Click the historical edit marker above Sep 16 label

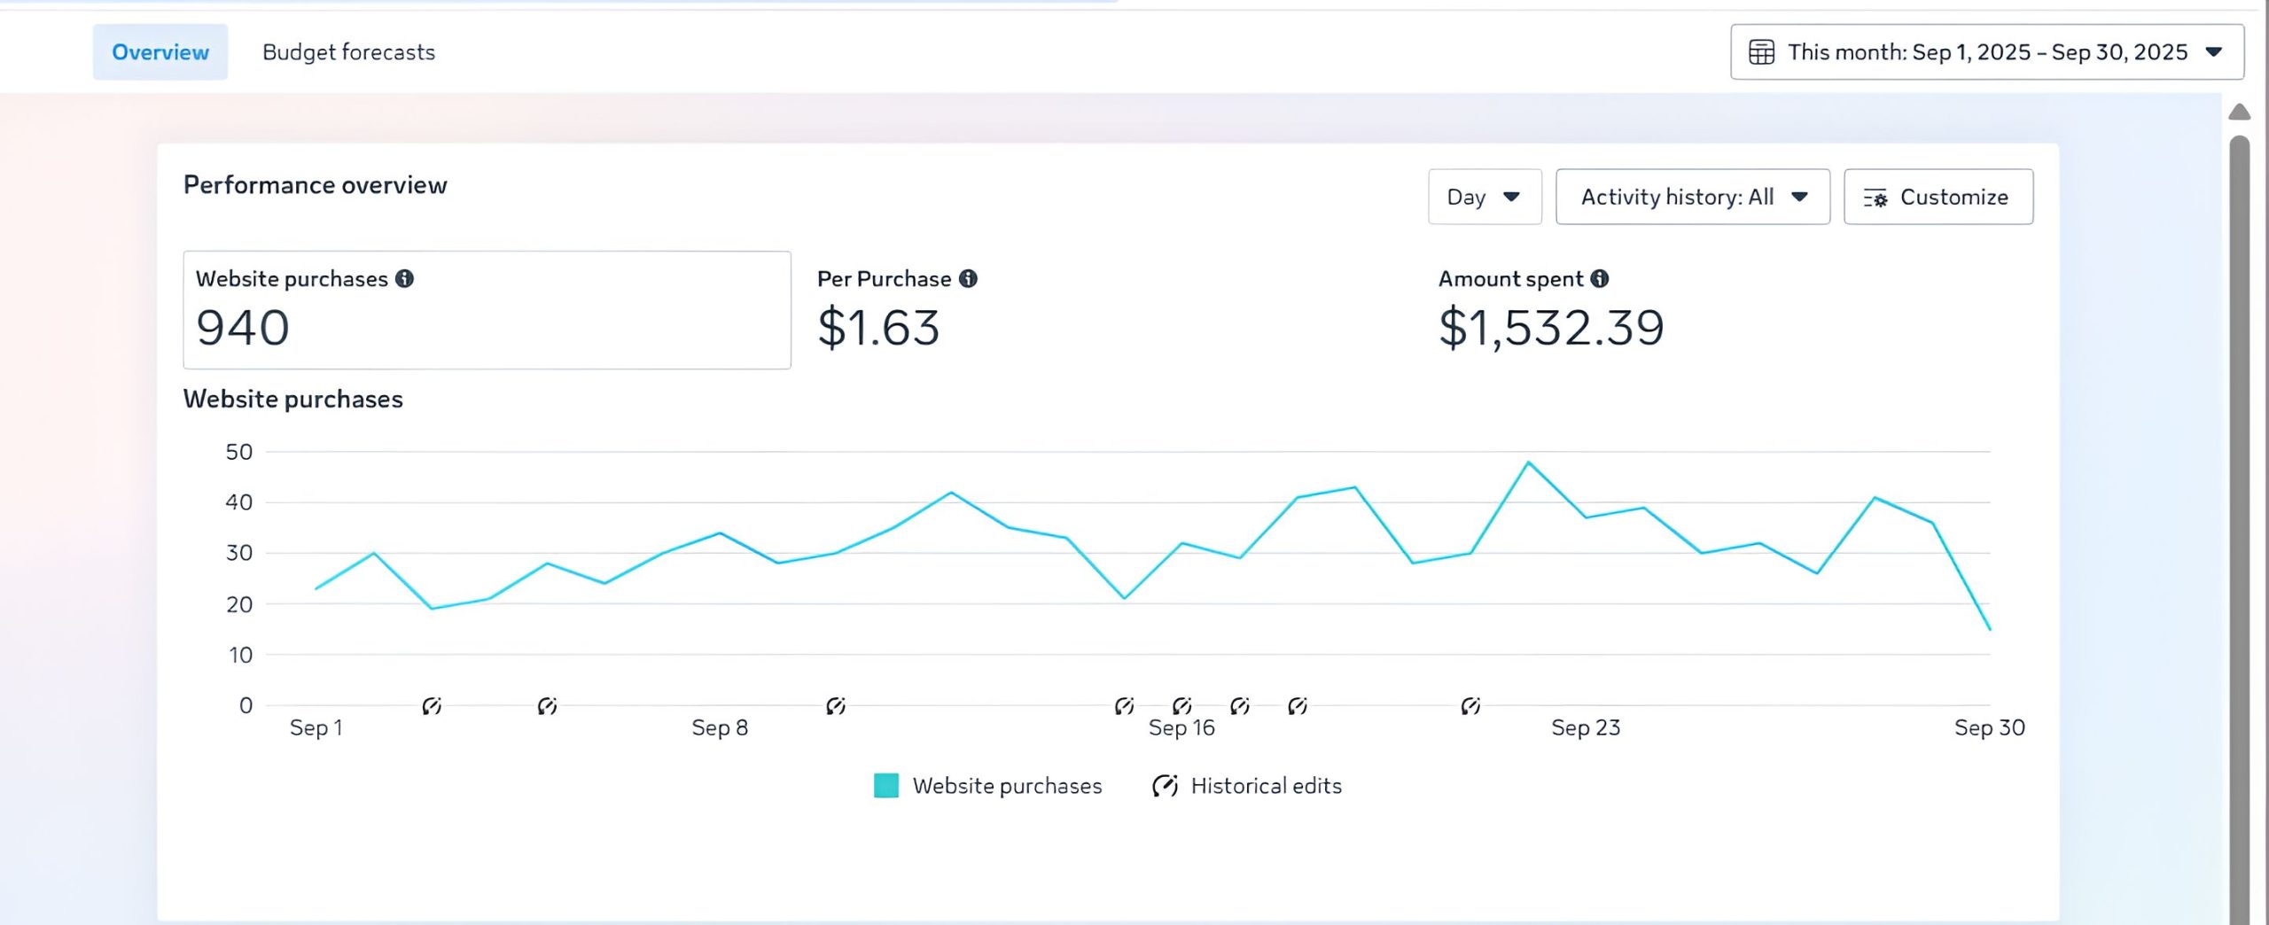coord(1181,706)
